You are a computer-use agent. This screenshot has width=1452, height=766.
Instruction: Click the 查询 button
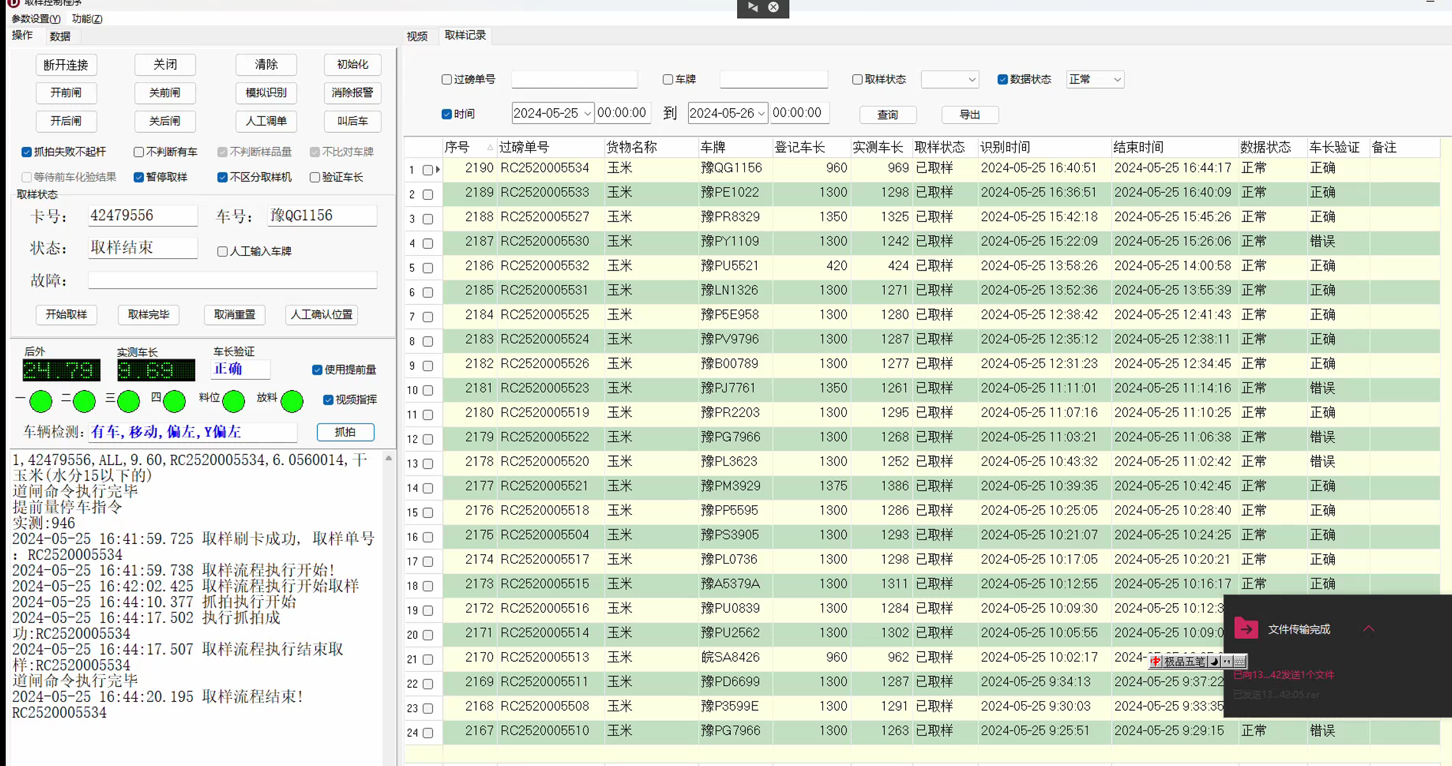[888, 115]
